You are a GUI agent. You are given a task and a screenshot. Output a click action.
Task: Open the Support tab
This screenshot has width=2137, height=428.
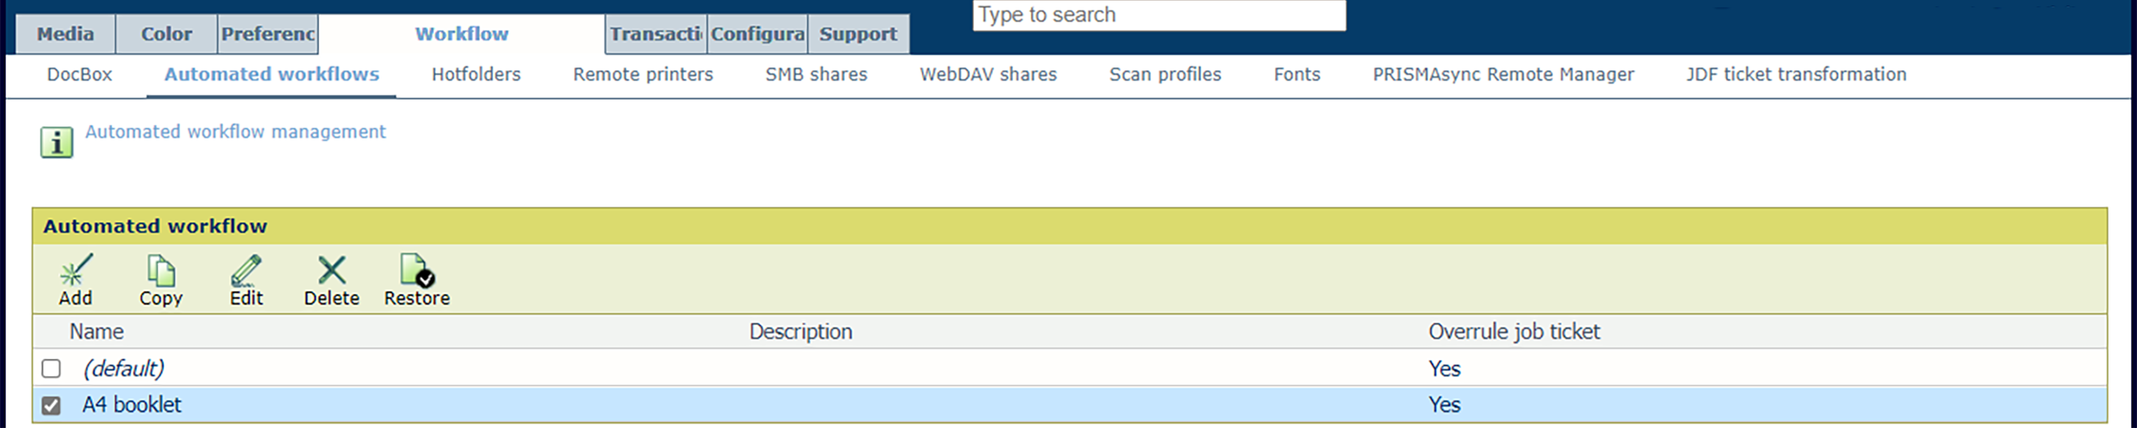[858, 34]
